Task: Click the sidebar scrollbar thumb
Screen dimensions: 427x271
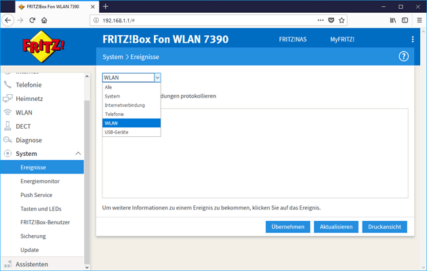Action: [87, 182]
